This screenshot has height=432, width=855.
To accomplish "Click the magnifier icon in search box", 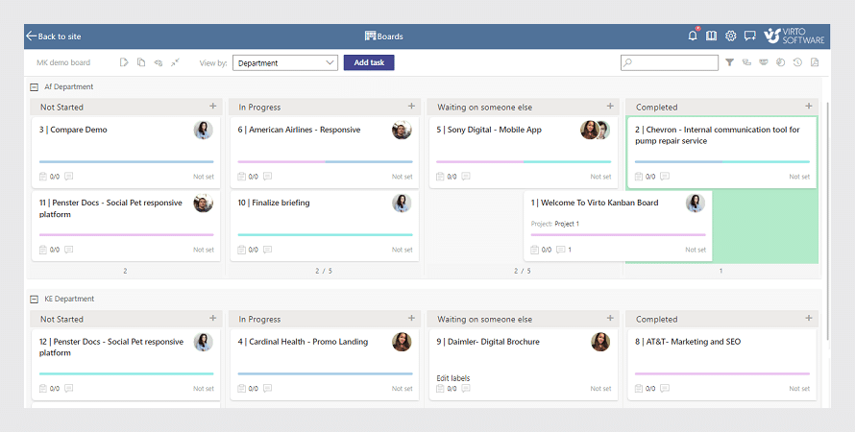I will pyautogui.click(x=627, y=62).
